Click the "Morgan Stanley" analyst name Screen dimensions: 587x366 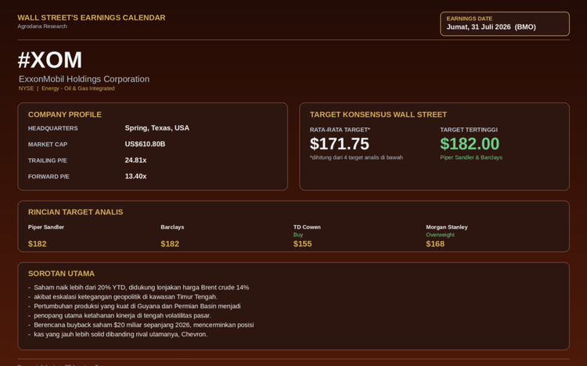point(447,227)
